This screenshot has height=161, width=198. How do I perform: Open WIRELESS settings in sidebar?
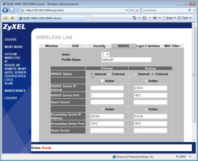(12, 58)
